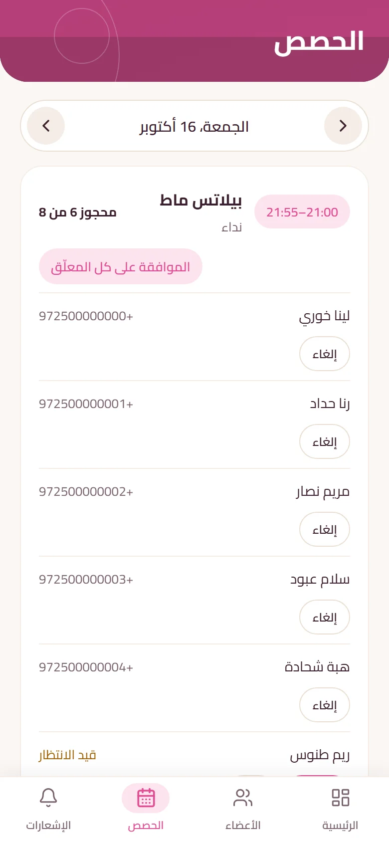Approve all pending with الموافقة على كل المعلّق
Viewport: 389px width, 842px height.
pos(121,266)
